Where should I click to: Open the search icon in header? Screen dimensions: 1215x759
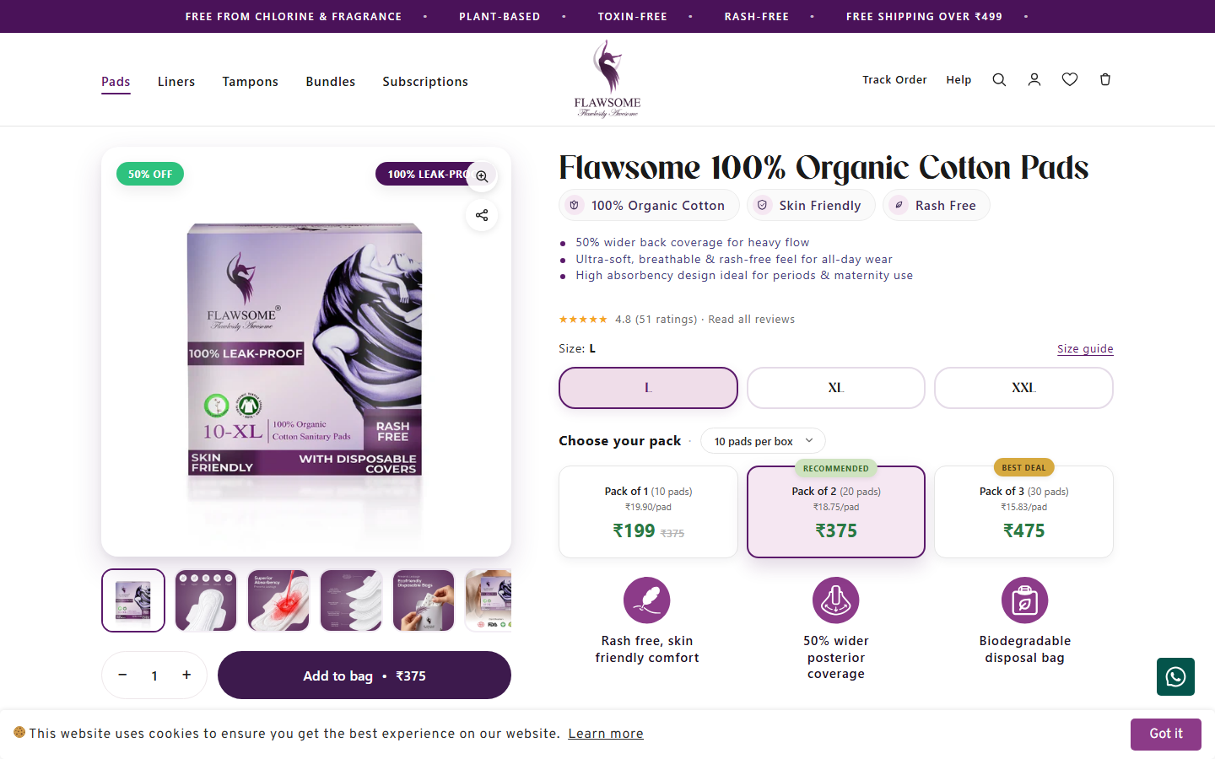pyautogui.click(x=999, y=79)
